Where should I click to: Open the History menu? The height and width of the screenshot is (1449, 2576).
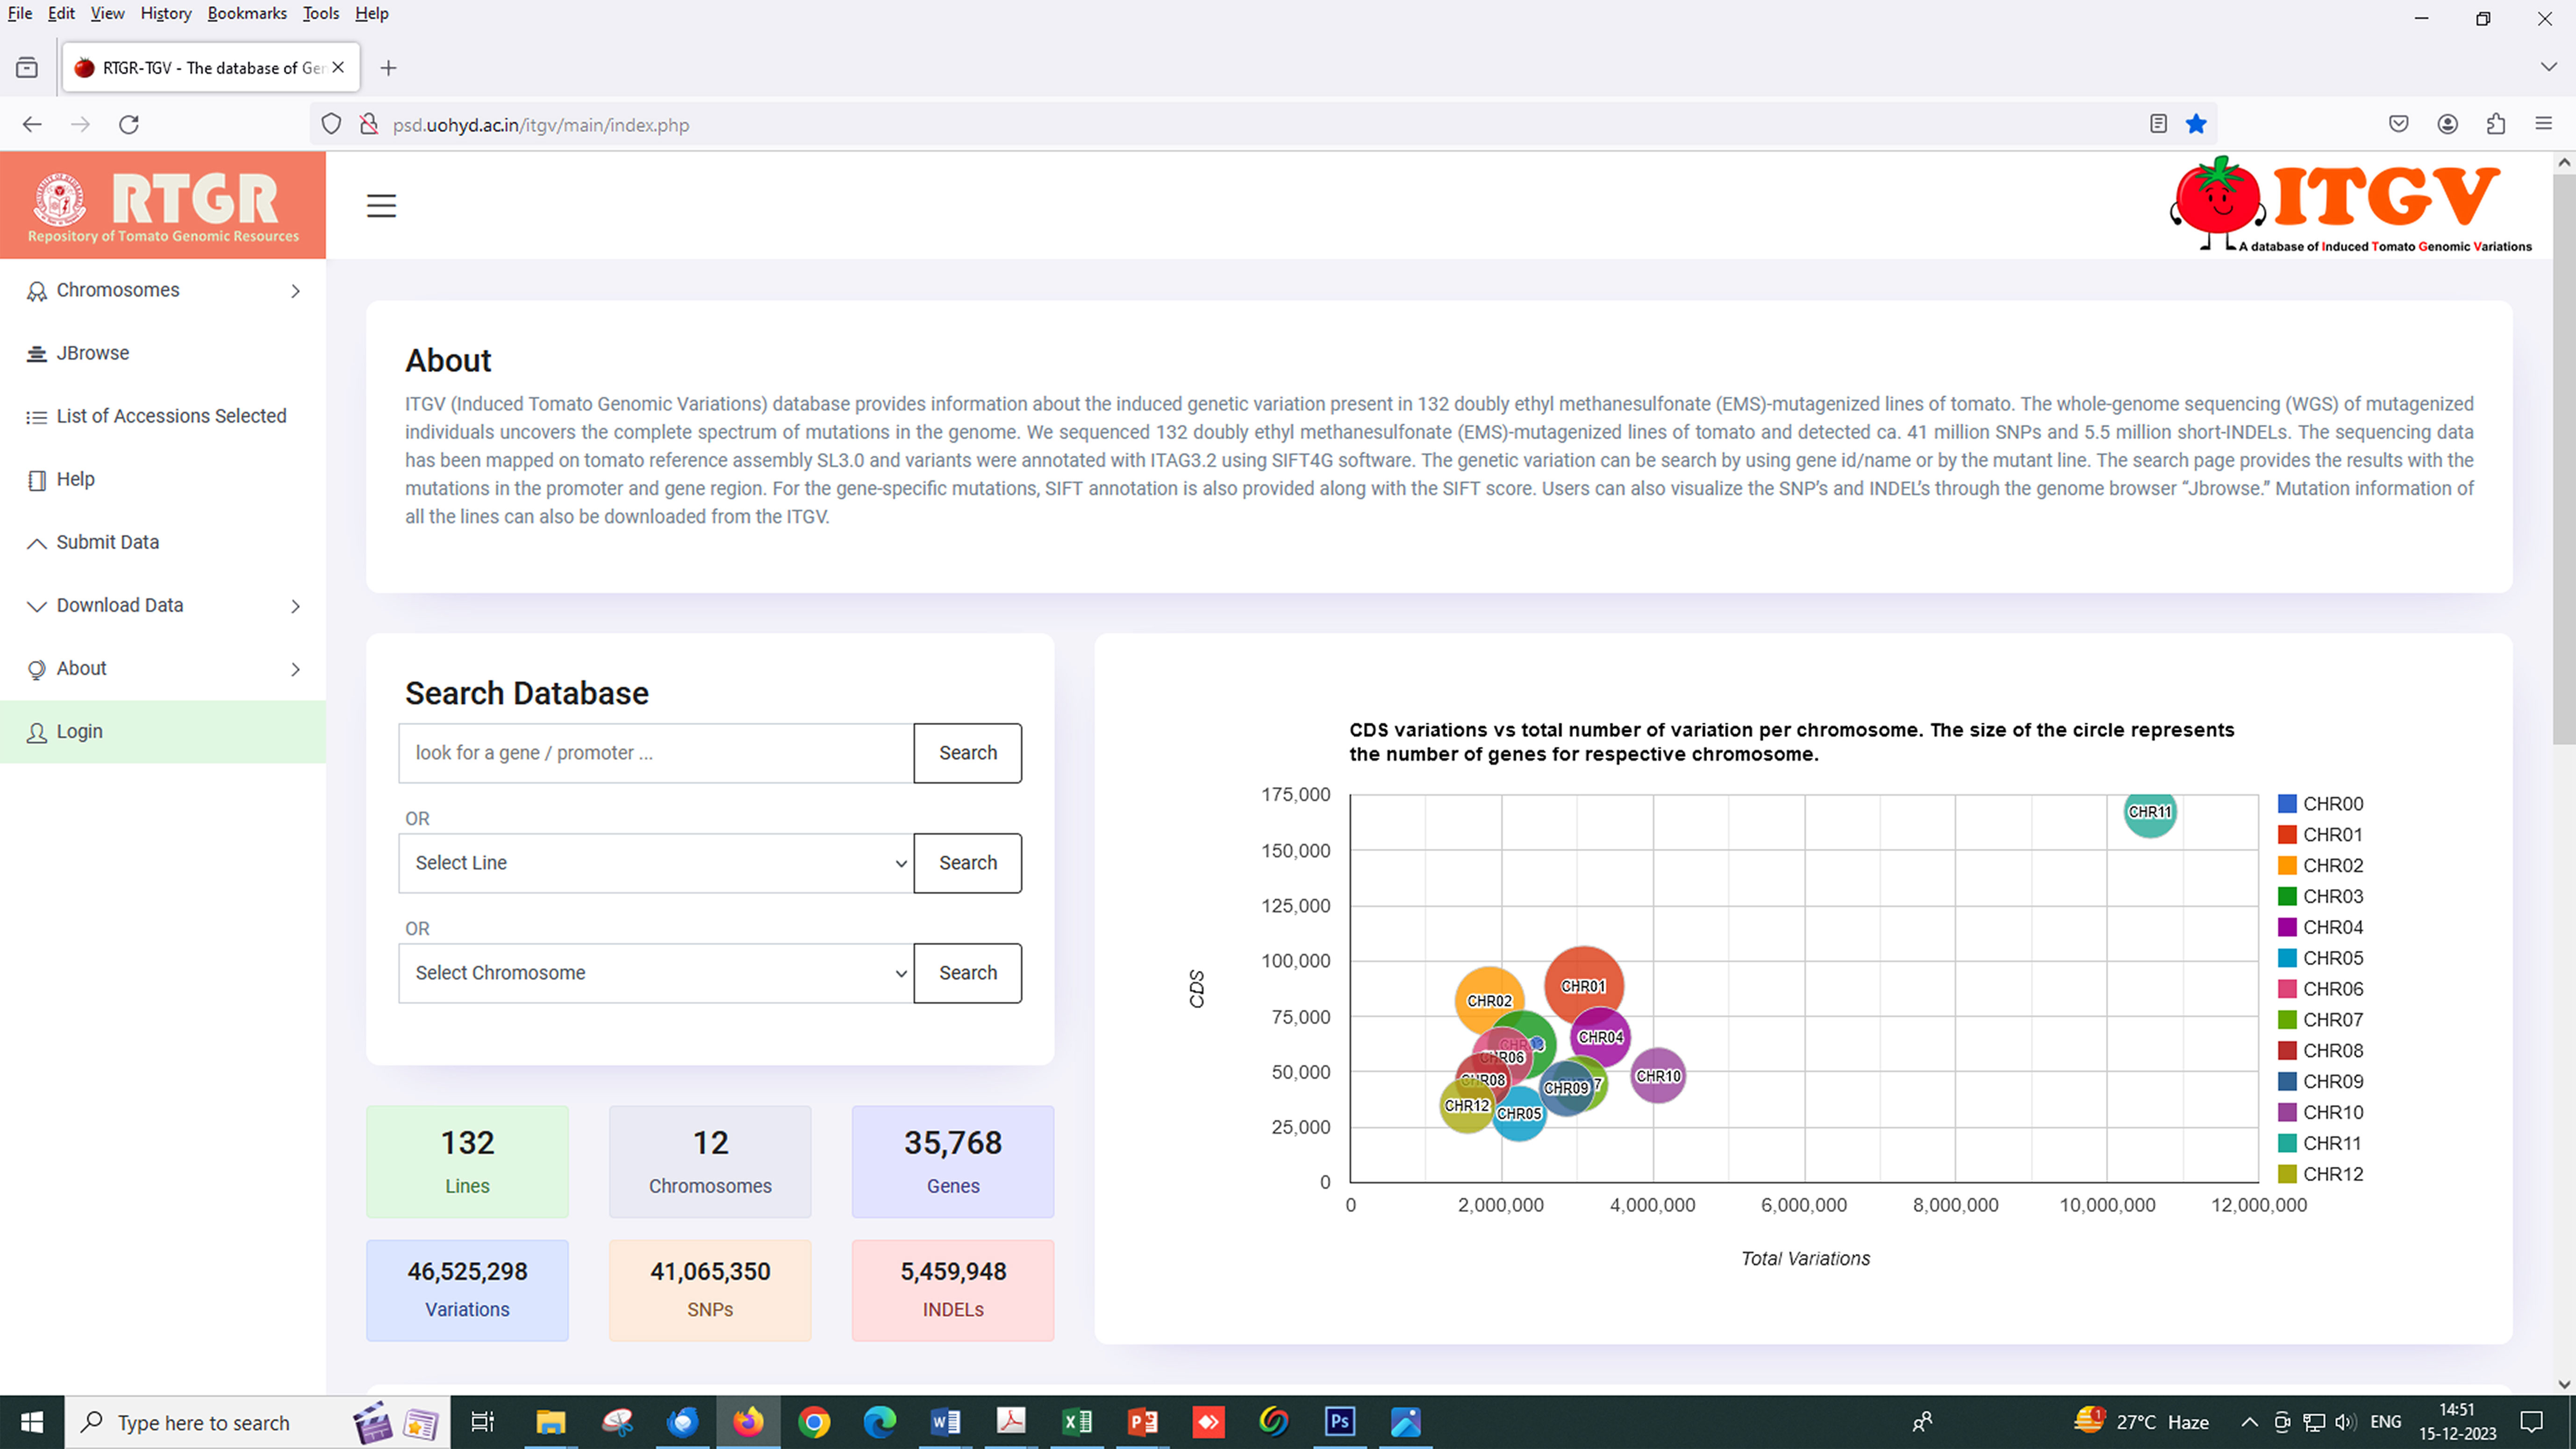pyautogui.click(x=166, y=13)
